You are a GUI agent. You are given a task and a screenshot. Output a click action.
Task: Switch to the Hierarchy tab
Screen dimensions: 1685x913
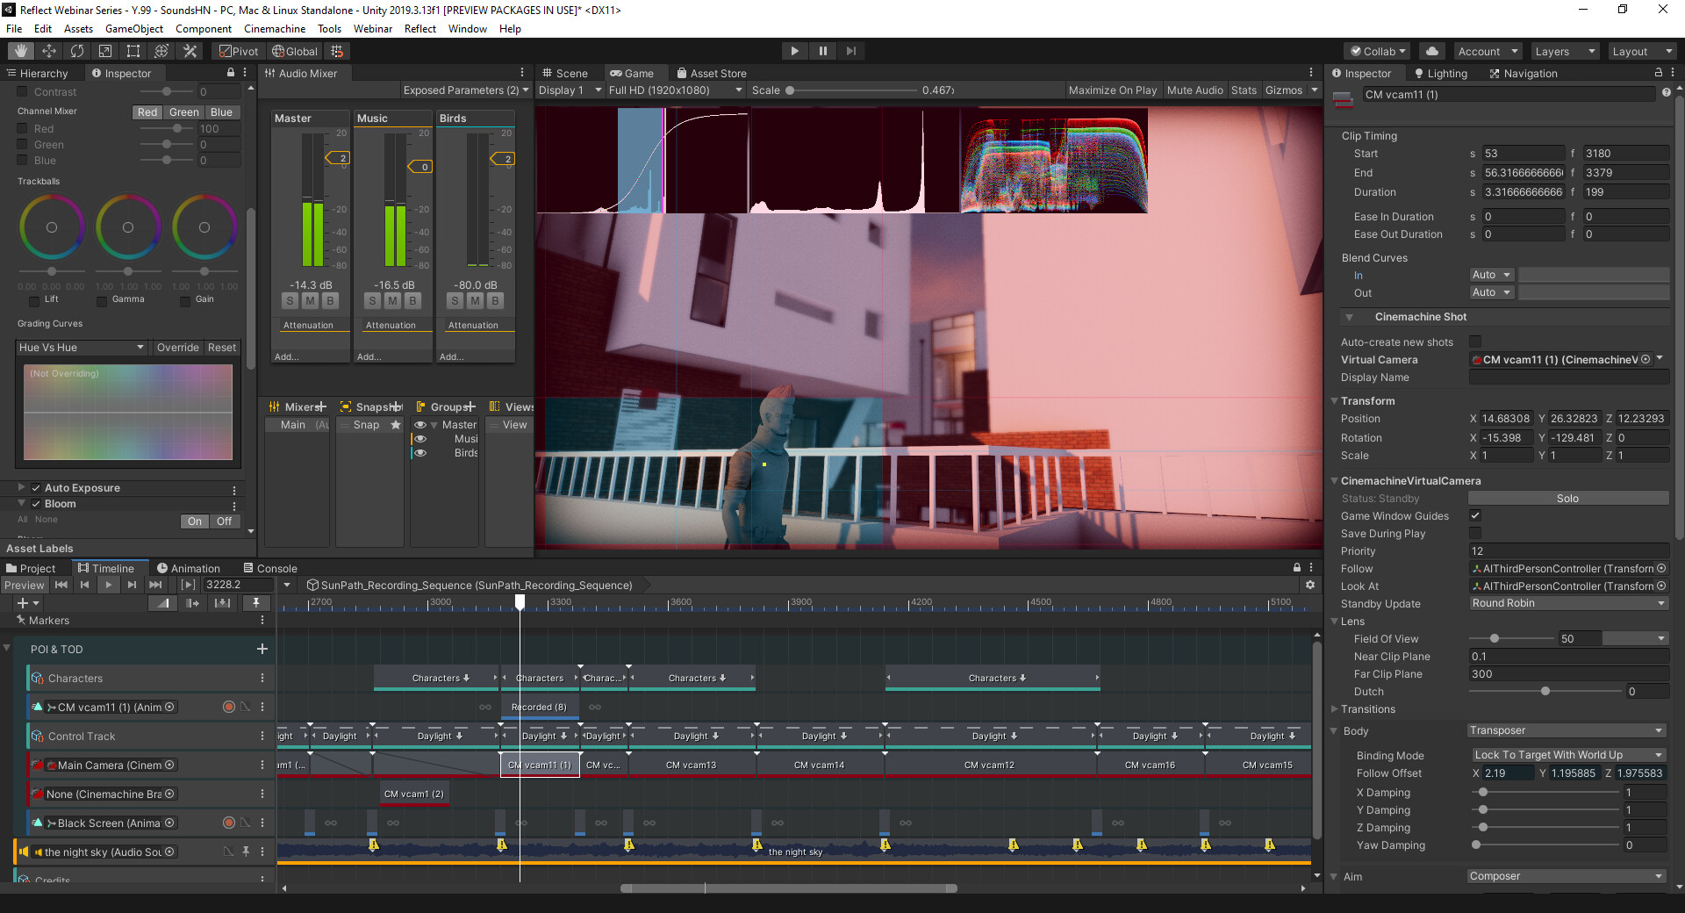click(37, 73)
